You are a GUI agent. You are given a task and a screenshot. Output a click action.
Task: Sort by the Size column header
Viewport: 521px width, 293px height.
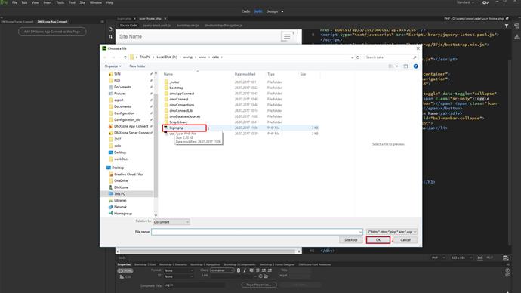(303, 74)
